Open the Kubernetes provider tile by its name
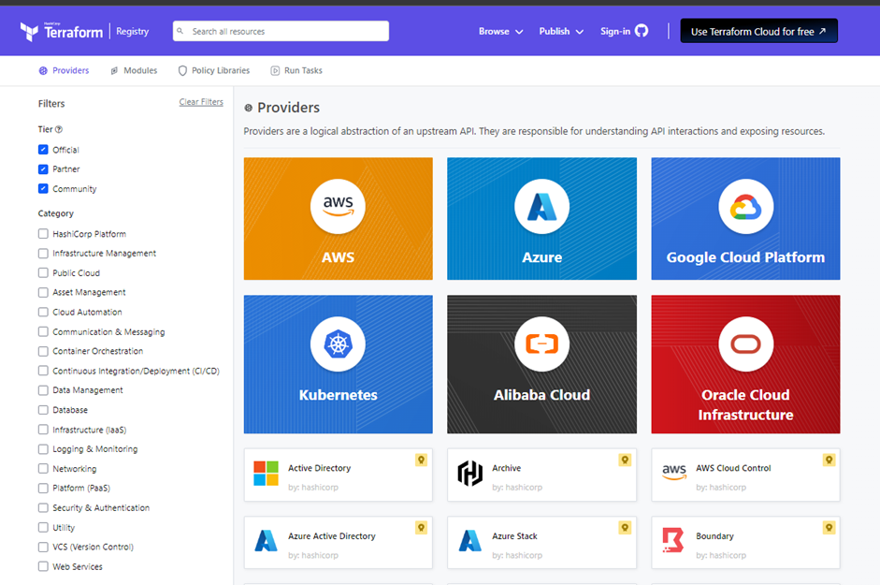880x585 pixels. click(x=338, y=395)
